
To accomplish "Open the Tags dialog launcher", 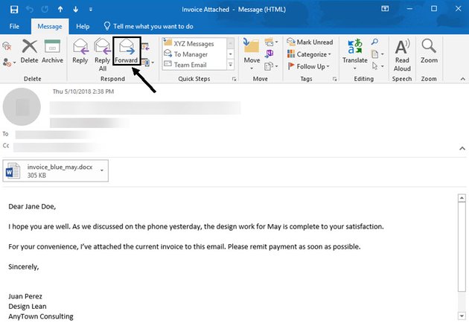I will tap(334, 79).
